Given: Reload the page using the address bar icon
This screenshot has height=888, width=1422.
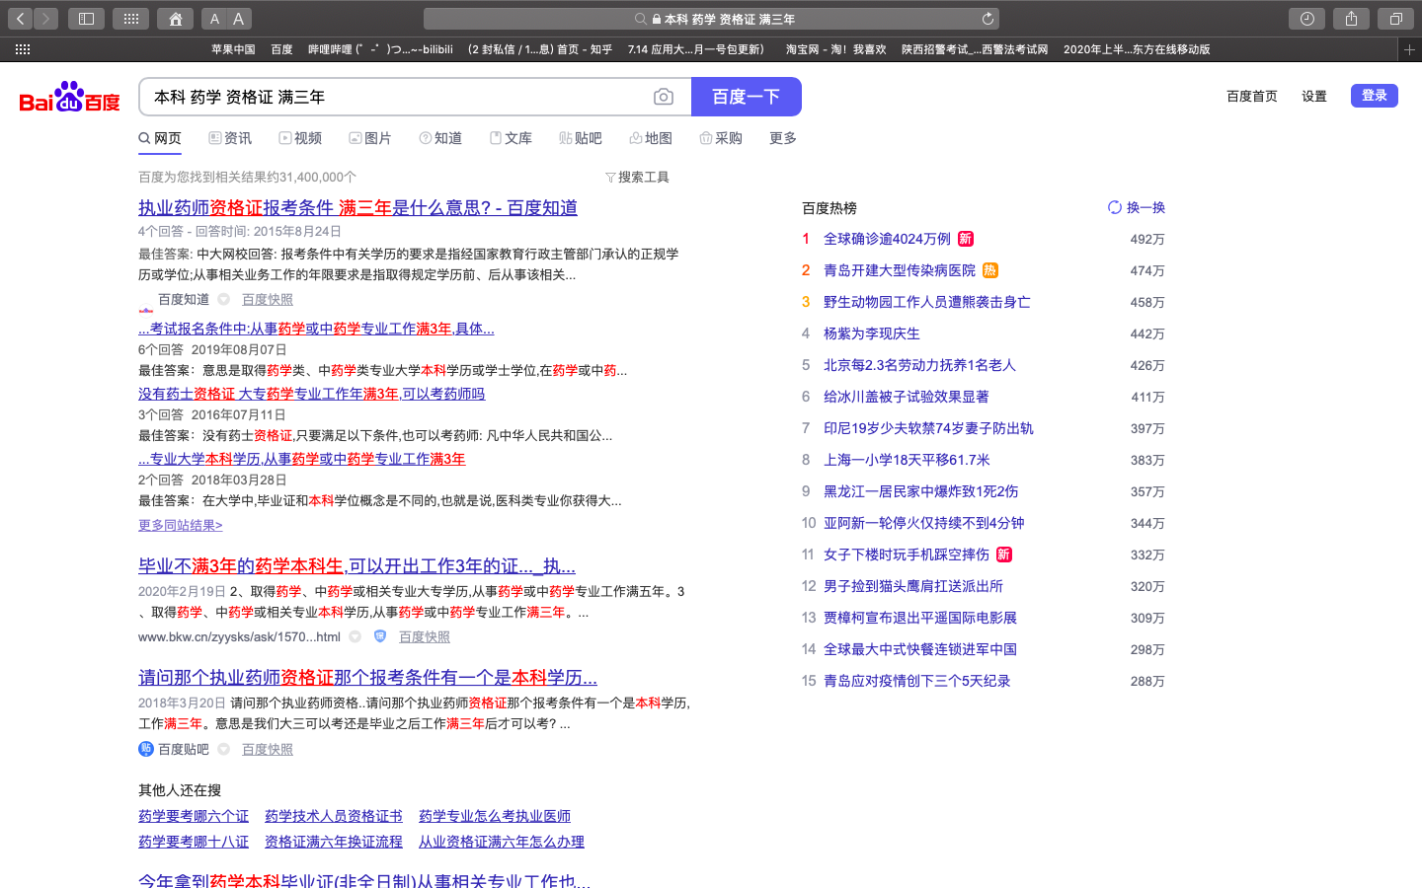Looking at the screenshot, I should 987,19.
